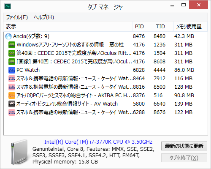The image size is (211, 169).
Task: Click the orange AKIBA PC Hotline favicon
Action: coord(12,95)
